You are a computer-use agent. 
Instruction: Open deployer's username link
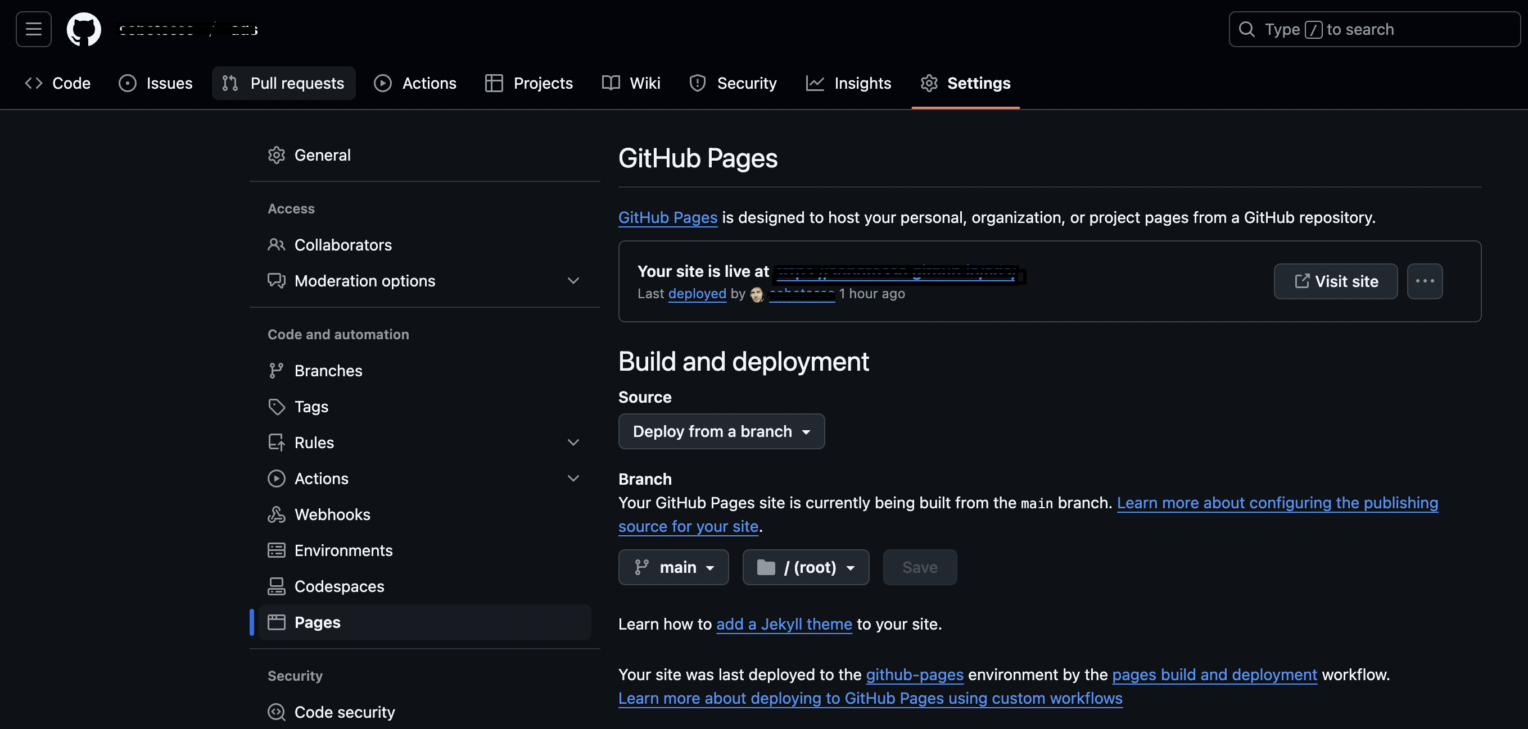[802, 294]
